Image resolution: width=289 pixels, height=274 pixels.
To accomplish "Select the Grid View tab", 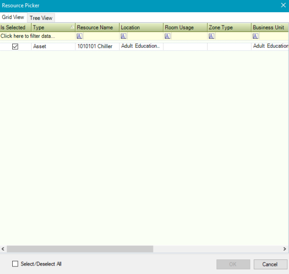I will [13, 17].
